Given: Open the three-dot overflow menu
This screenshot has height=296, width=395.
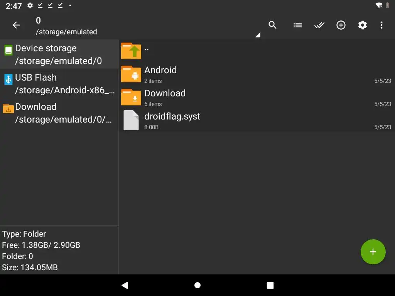Looking at the screenshot, I should (381, 25).
